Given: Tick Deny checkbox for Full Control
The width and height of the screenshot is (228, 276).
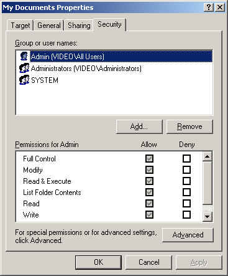Looking at the screenshot, I should click(186, 159).
